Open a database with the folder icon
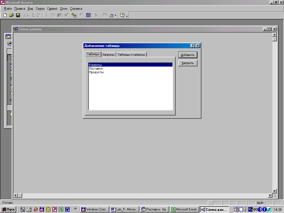The image size is (284, 213). pos(11,16)
